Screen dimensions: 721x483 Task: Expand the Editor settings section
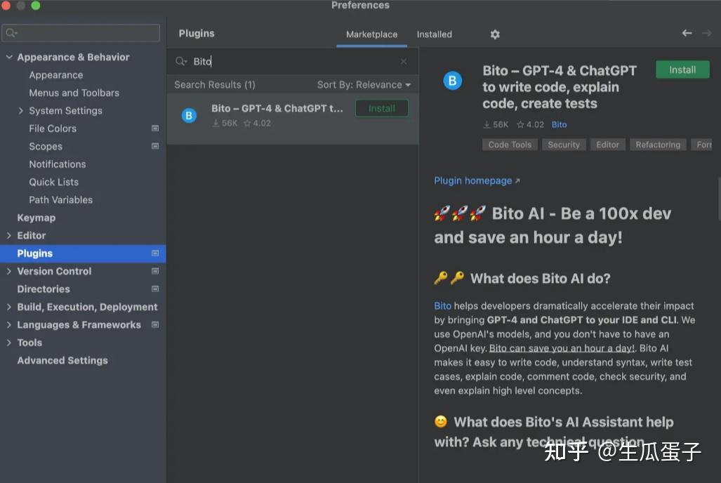click(x=9, y=235)
